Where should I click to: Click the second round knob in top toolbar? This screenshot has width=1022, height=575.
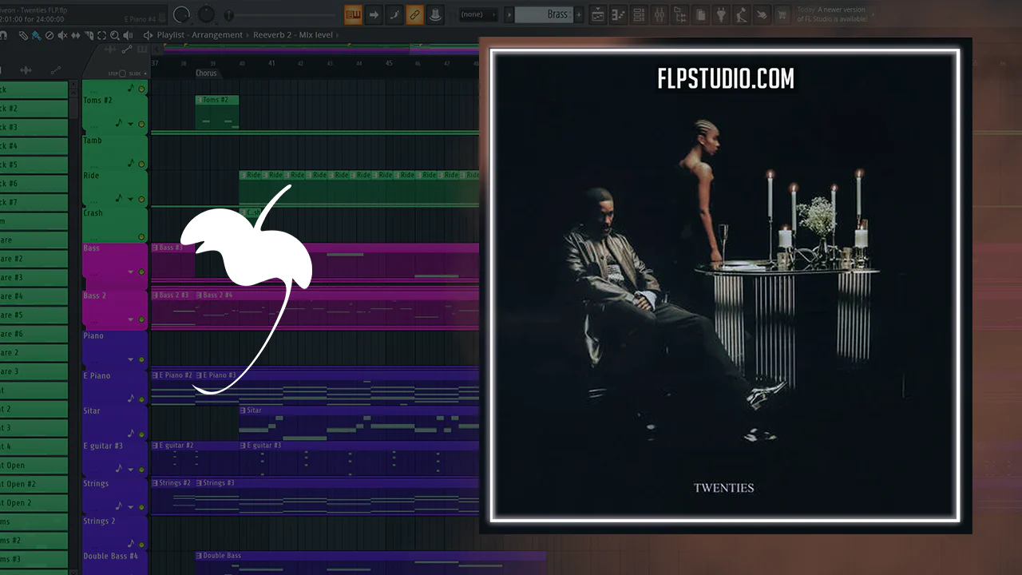(206, 14)
